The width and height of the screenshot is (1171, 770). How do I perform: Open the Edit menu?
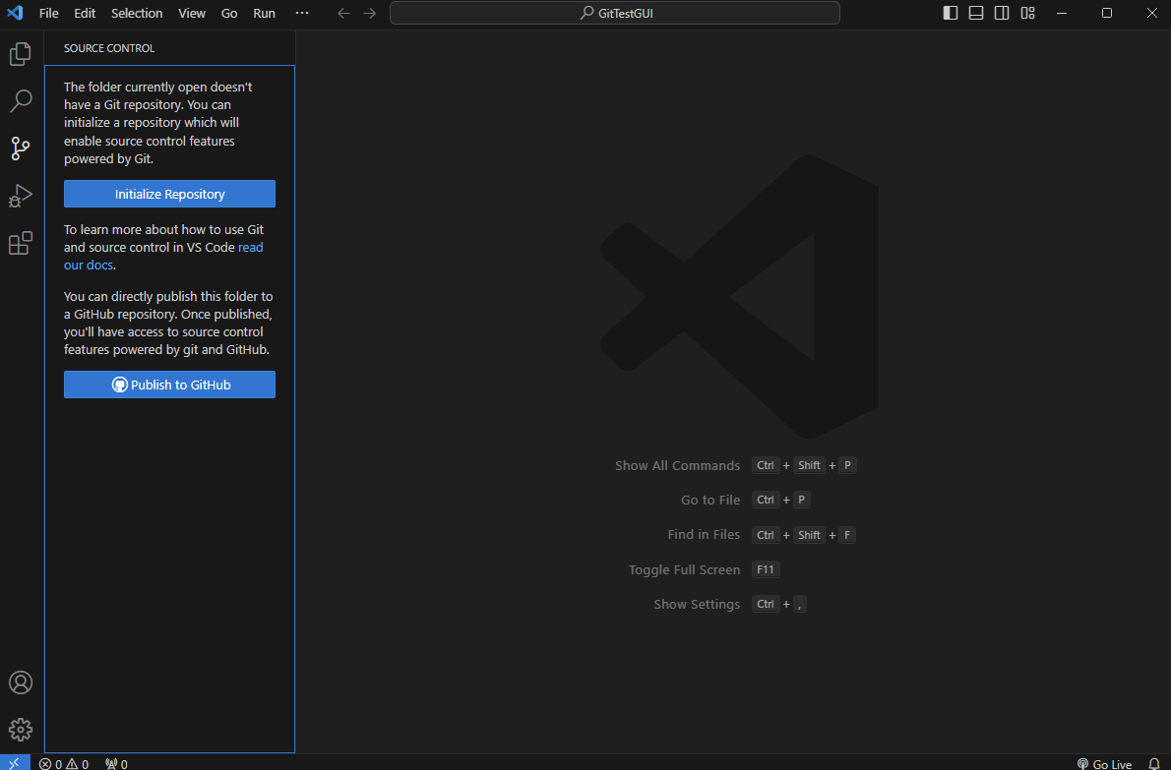(x=86, y=14)
